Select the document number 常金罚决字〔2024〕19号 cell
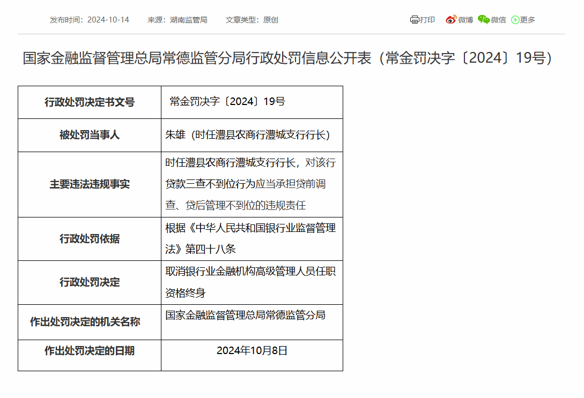 [227, 102]
